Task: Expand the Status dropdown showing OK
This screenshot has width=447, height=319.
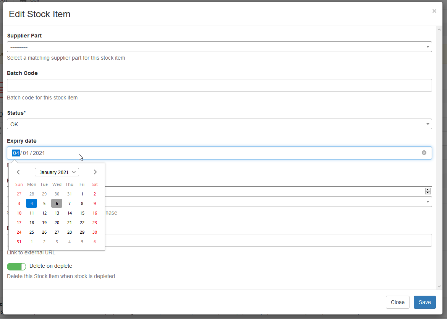Action: click(x=219, y=124)
